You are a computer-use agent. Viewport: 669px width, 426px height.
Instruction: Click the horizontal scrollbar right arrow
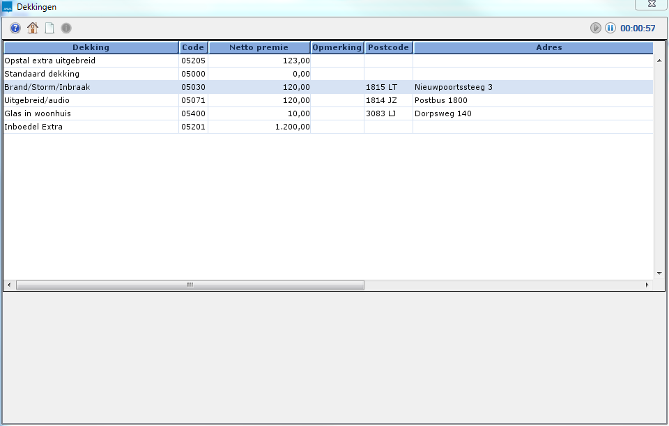pos(647,285)
